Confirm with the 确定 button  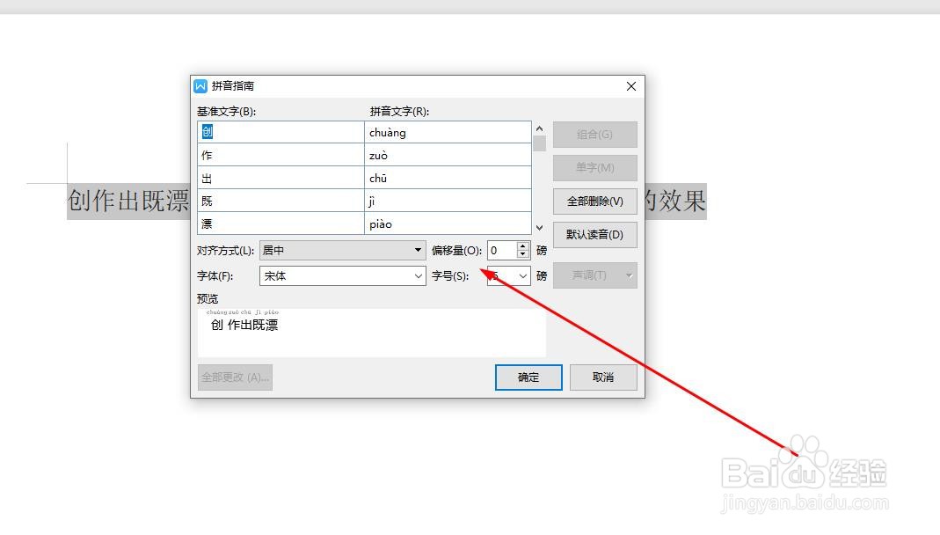(528, 377)
